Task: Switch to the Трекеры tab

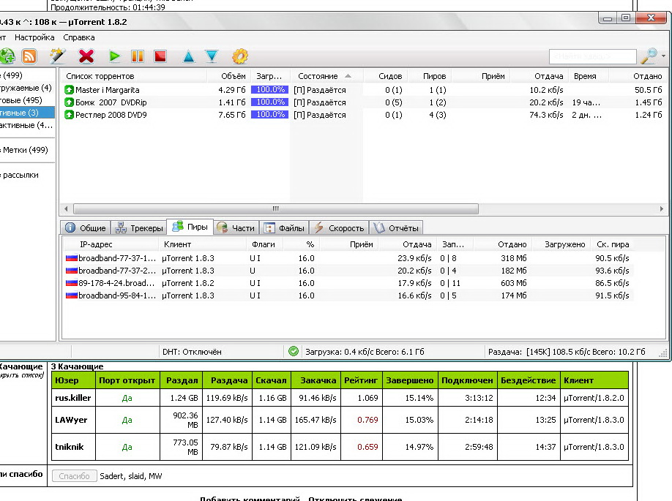Action: click(x=139, y=227)
